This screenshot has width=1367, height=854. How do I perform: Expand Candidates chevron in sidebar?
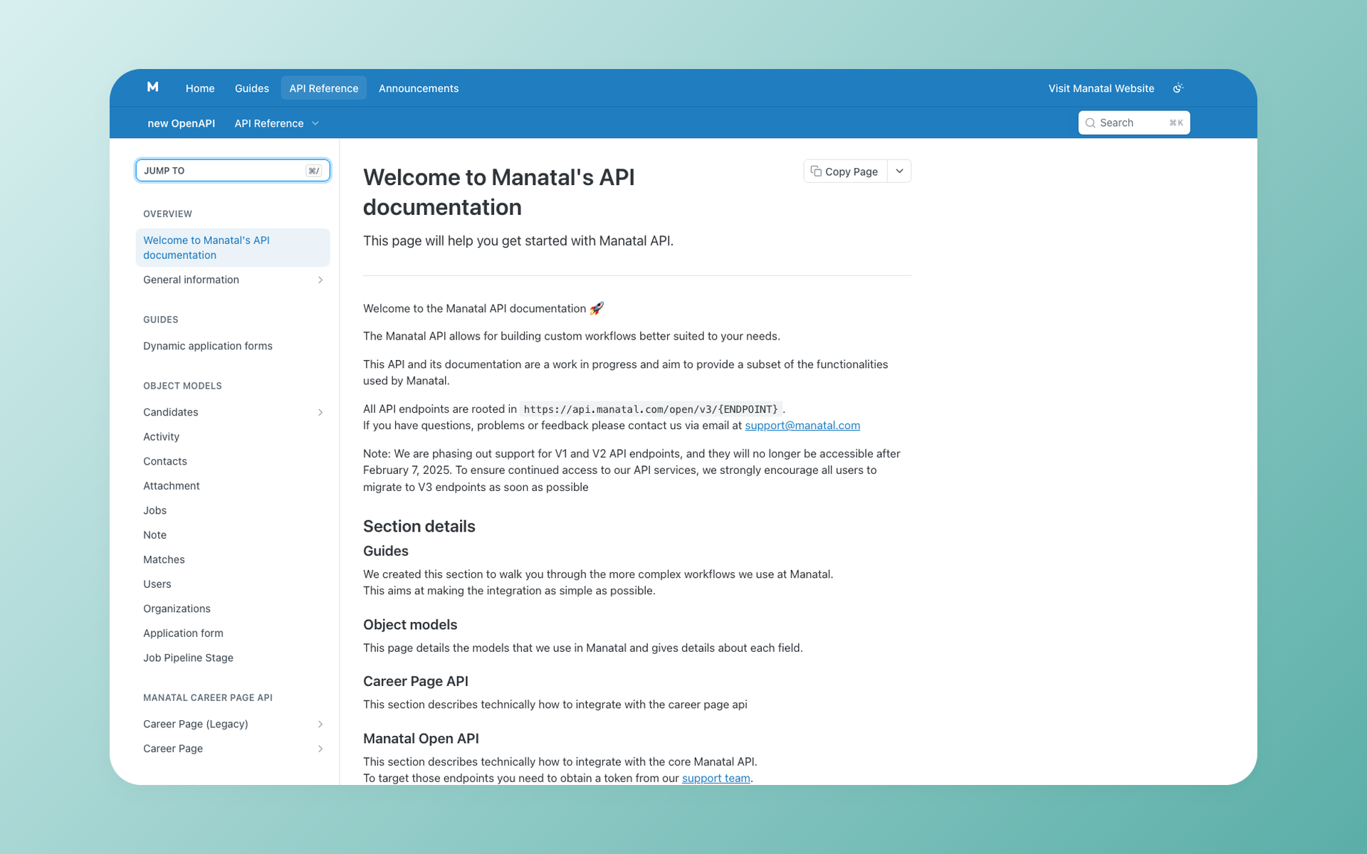pos(320,412)
